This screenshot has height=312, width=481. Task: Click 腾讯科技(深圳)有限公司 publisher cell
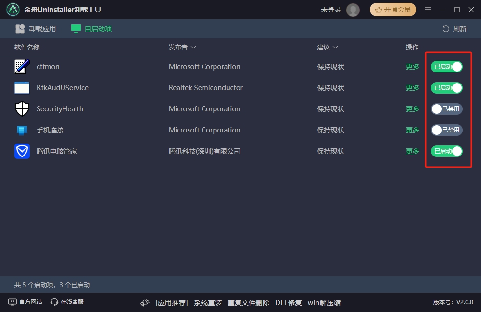(x=204, y=151)
